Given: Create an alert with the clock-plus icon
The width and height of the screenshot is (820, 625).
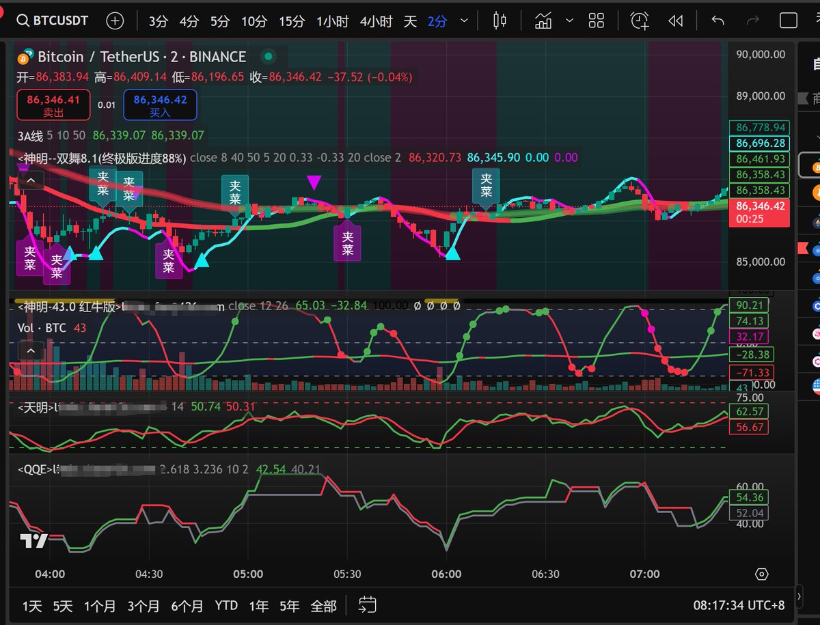Looking at the screenshot, I should pos(640,20).
